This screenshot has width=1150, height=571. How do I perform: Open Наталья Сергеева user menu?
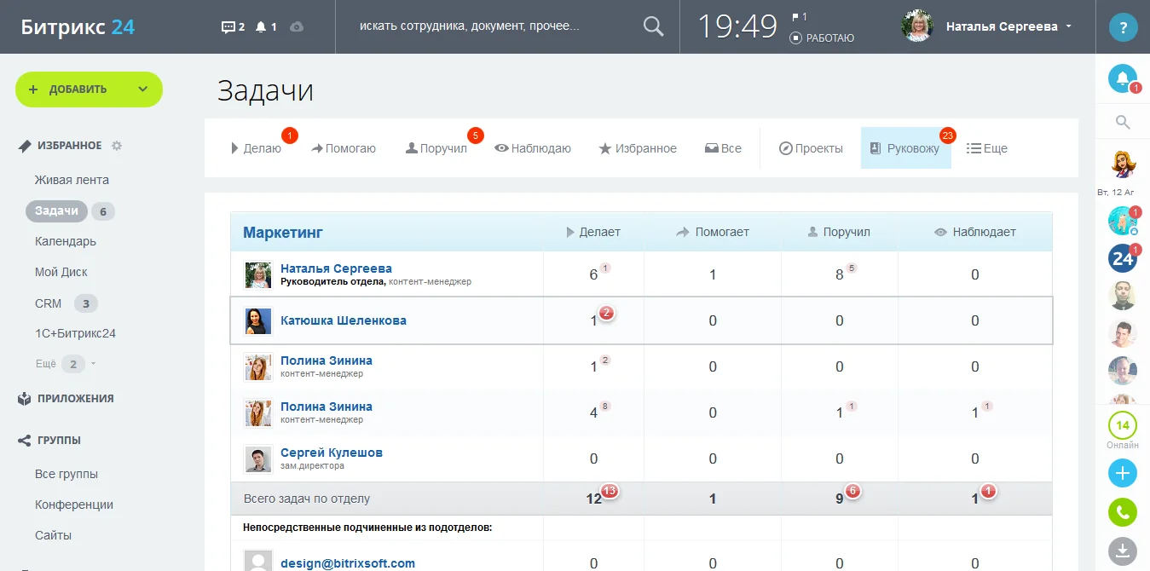1001,26
